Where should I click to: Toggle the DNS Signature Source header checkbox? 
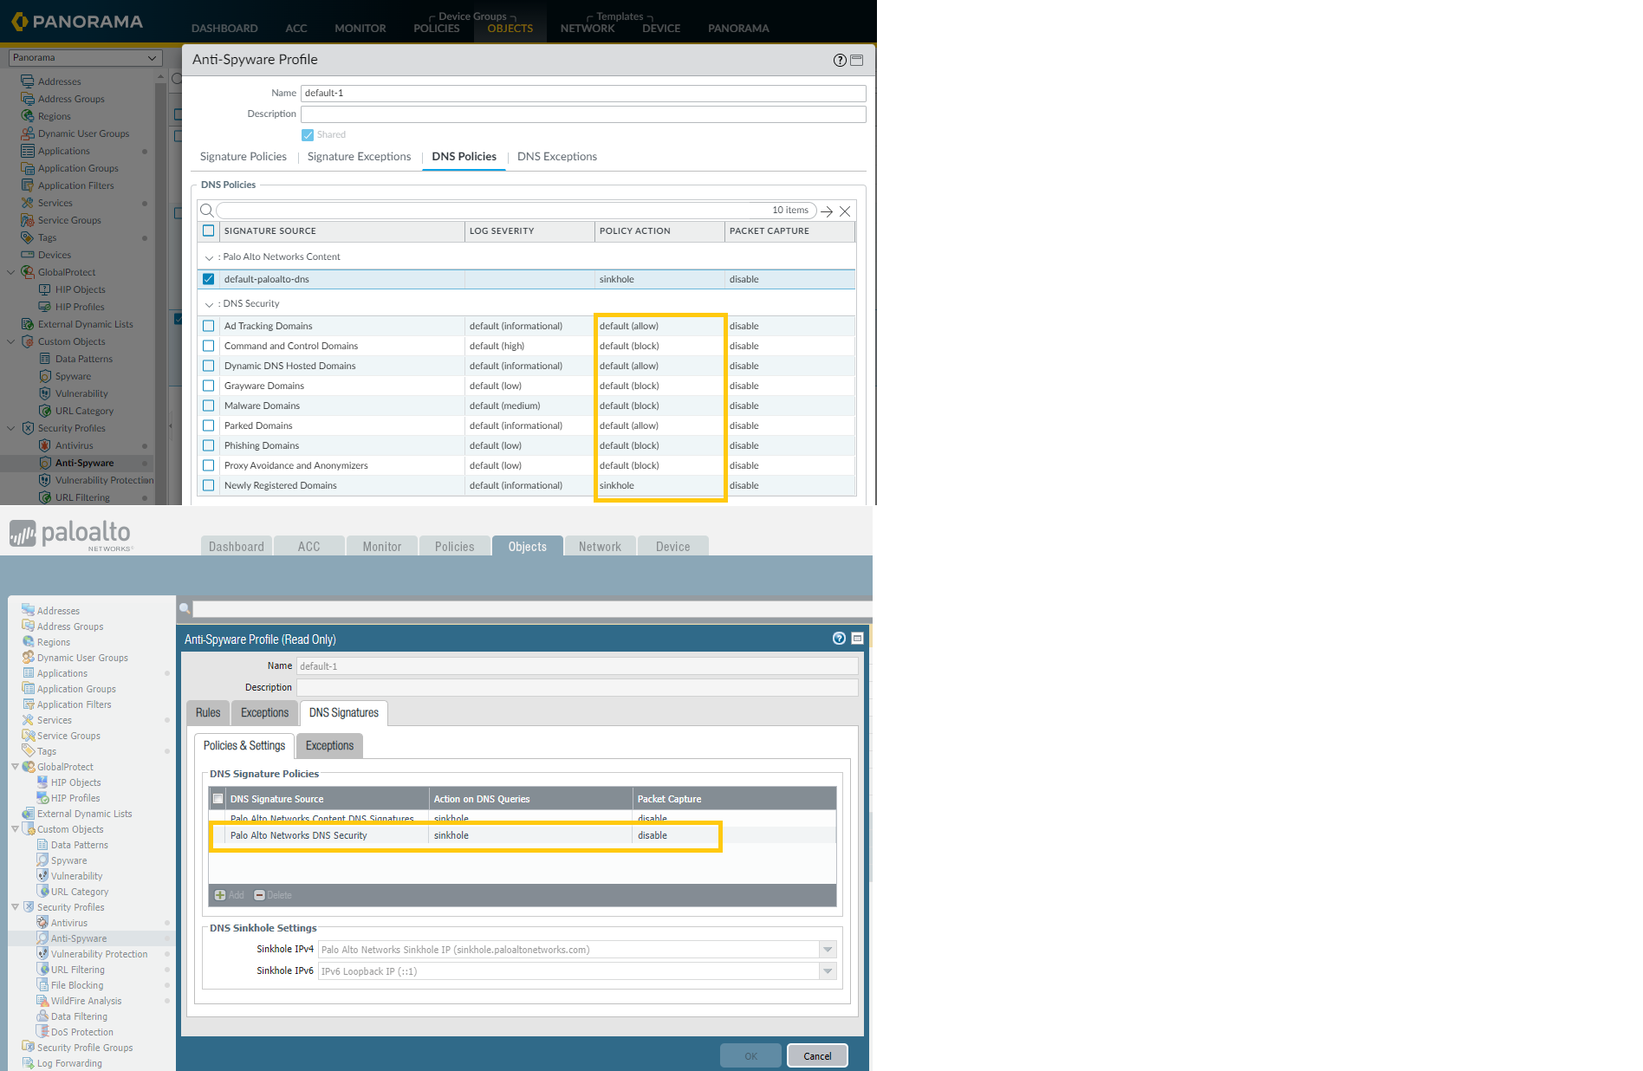(218, 799)
